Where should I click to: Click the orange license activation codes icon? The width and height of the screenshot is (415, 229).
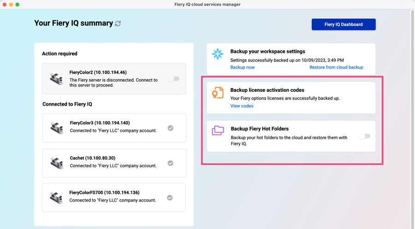(217, 93)
